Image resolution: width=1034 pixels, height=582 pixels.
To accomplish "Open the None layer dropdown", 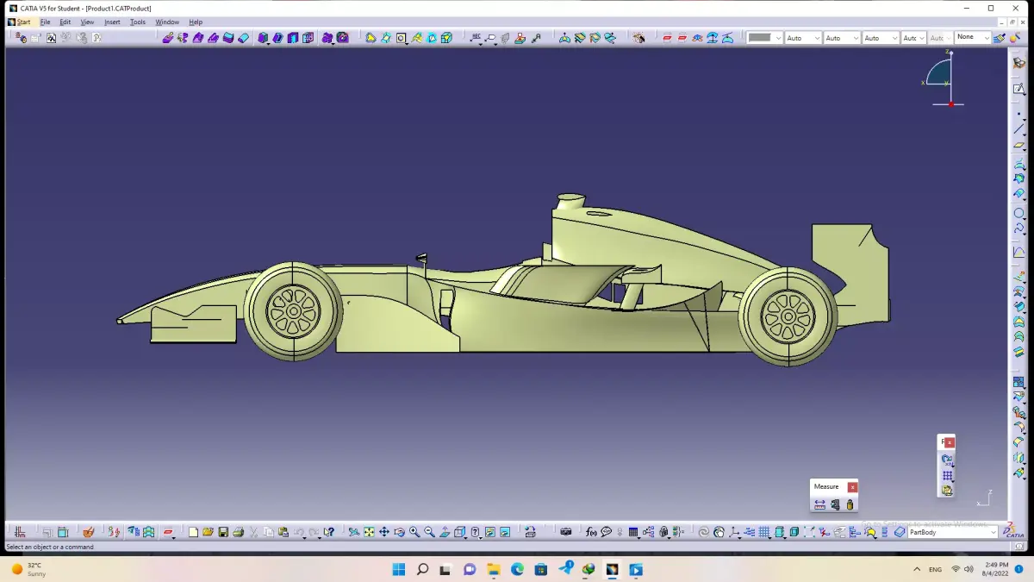I will point(973,37).
